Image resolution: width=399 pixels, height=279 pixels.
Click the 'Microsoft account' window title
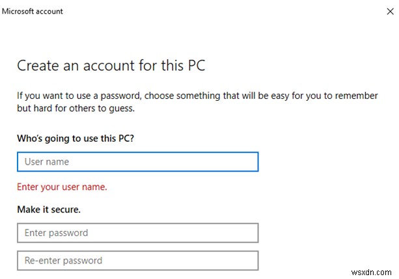[x=33, y=11]
